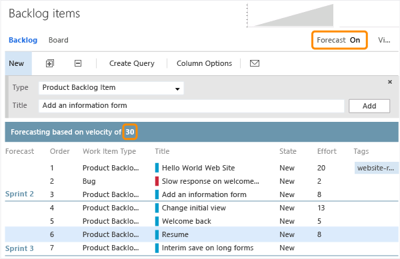Click the website-r... tag
The height and width of the screenshot is (259, 400).
tap(376, 168)
